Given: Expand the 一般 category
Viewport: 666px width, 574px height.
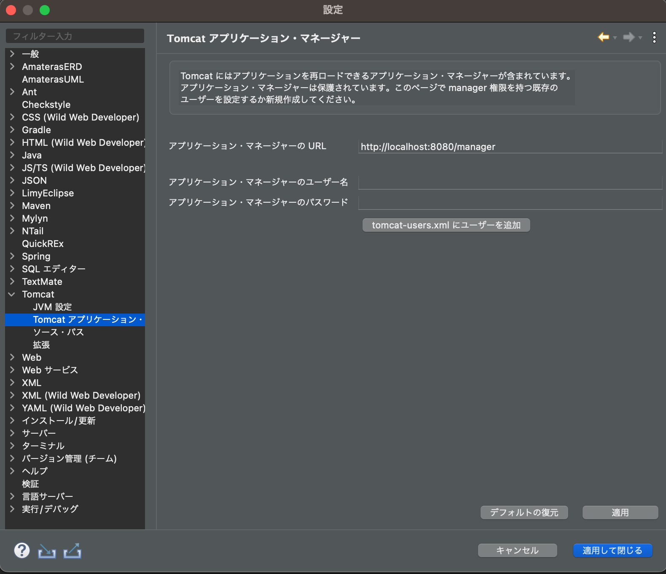Looking at the screenshot, I should point(12,54).
